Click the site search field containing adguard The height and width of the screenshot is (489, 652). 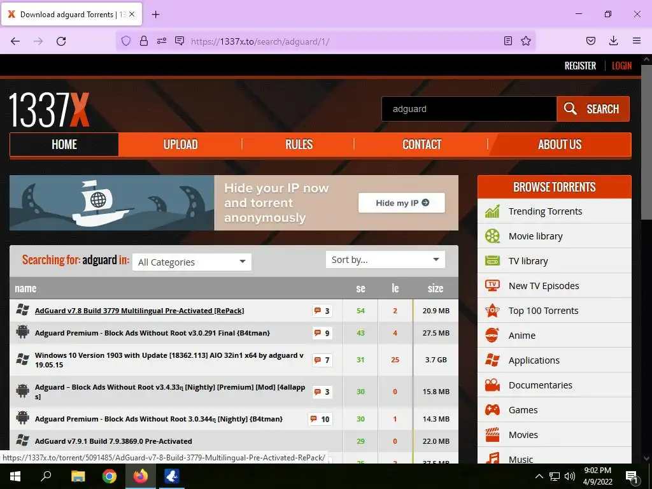(x=469, y=109)
